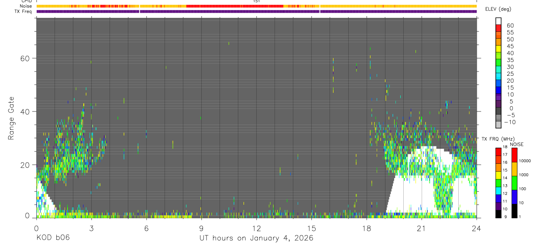
Task: Click the "1000" label on the NOISE colorbar
Action: click(x=523, y=175)
